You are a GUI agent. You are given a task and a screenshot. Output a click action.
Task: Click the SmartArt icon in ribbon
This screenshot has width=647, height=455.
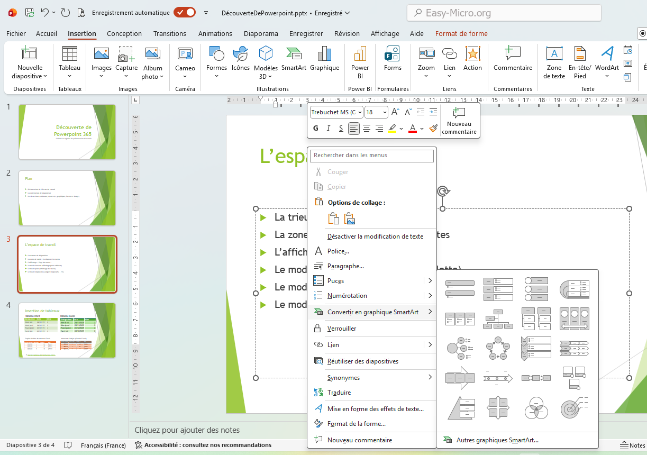click(294, 54)
